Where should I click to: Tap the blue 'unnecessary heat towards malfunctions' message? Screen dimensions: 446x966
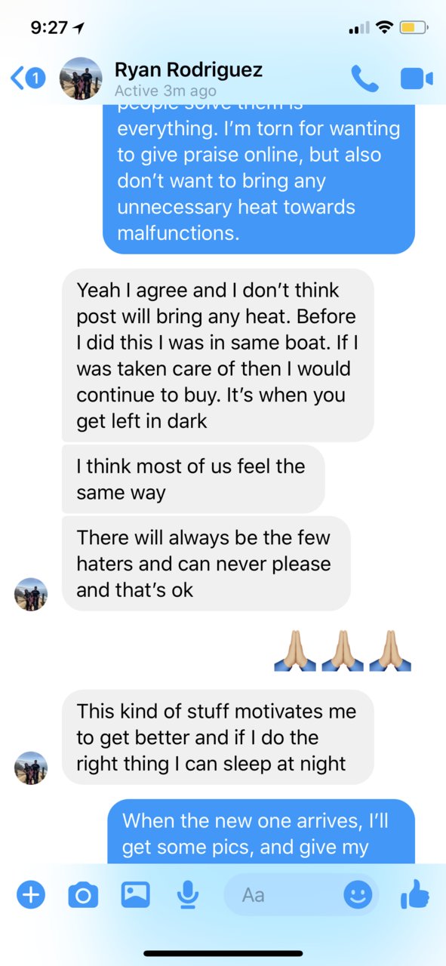click(259, 180)
